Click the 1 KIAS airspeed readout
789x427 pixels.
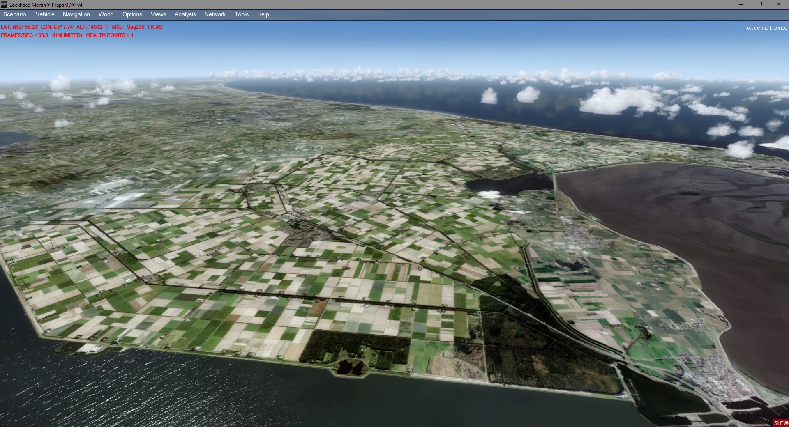[155, 27]
